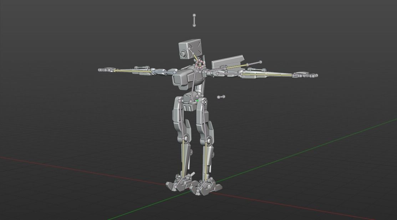Select the robot hand at the far-left arm tip
The image size is (397, 220).
coord(107,70)
